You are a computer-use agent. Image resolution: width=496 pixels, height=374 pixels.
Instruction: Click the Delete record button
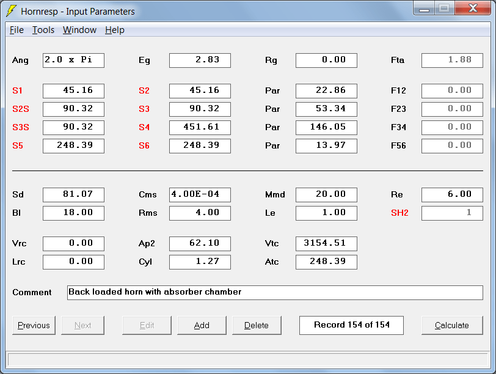(257, 325)
